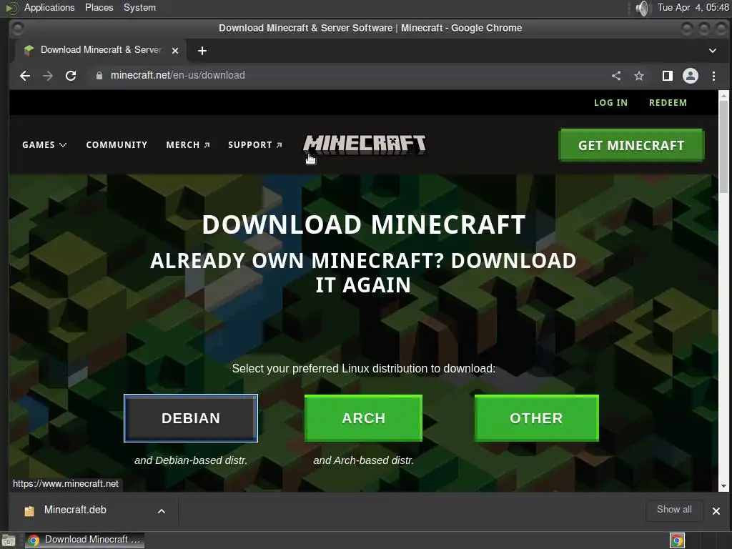Click 'and Arch-based distr.' text

[x=364, y=460]
